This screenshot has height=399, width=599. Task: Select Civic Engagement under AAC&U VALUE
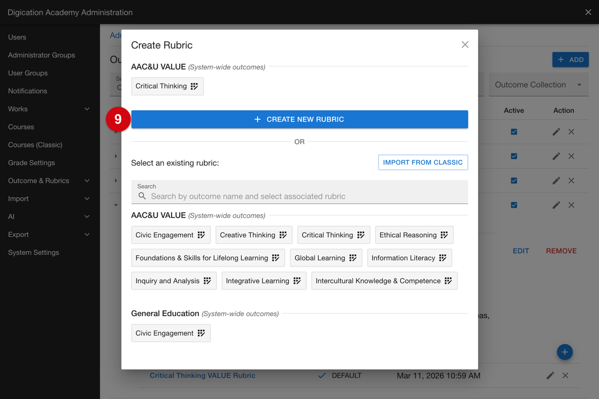171,235
